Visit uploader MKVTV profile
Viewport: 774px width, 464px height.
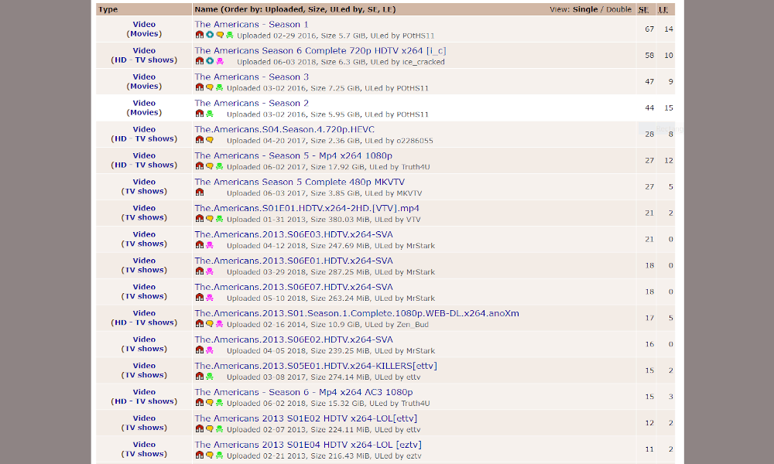[409, 193]
